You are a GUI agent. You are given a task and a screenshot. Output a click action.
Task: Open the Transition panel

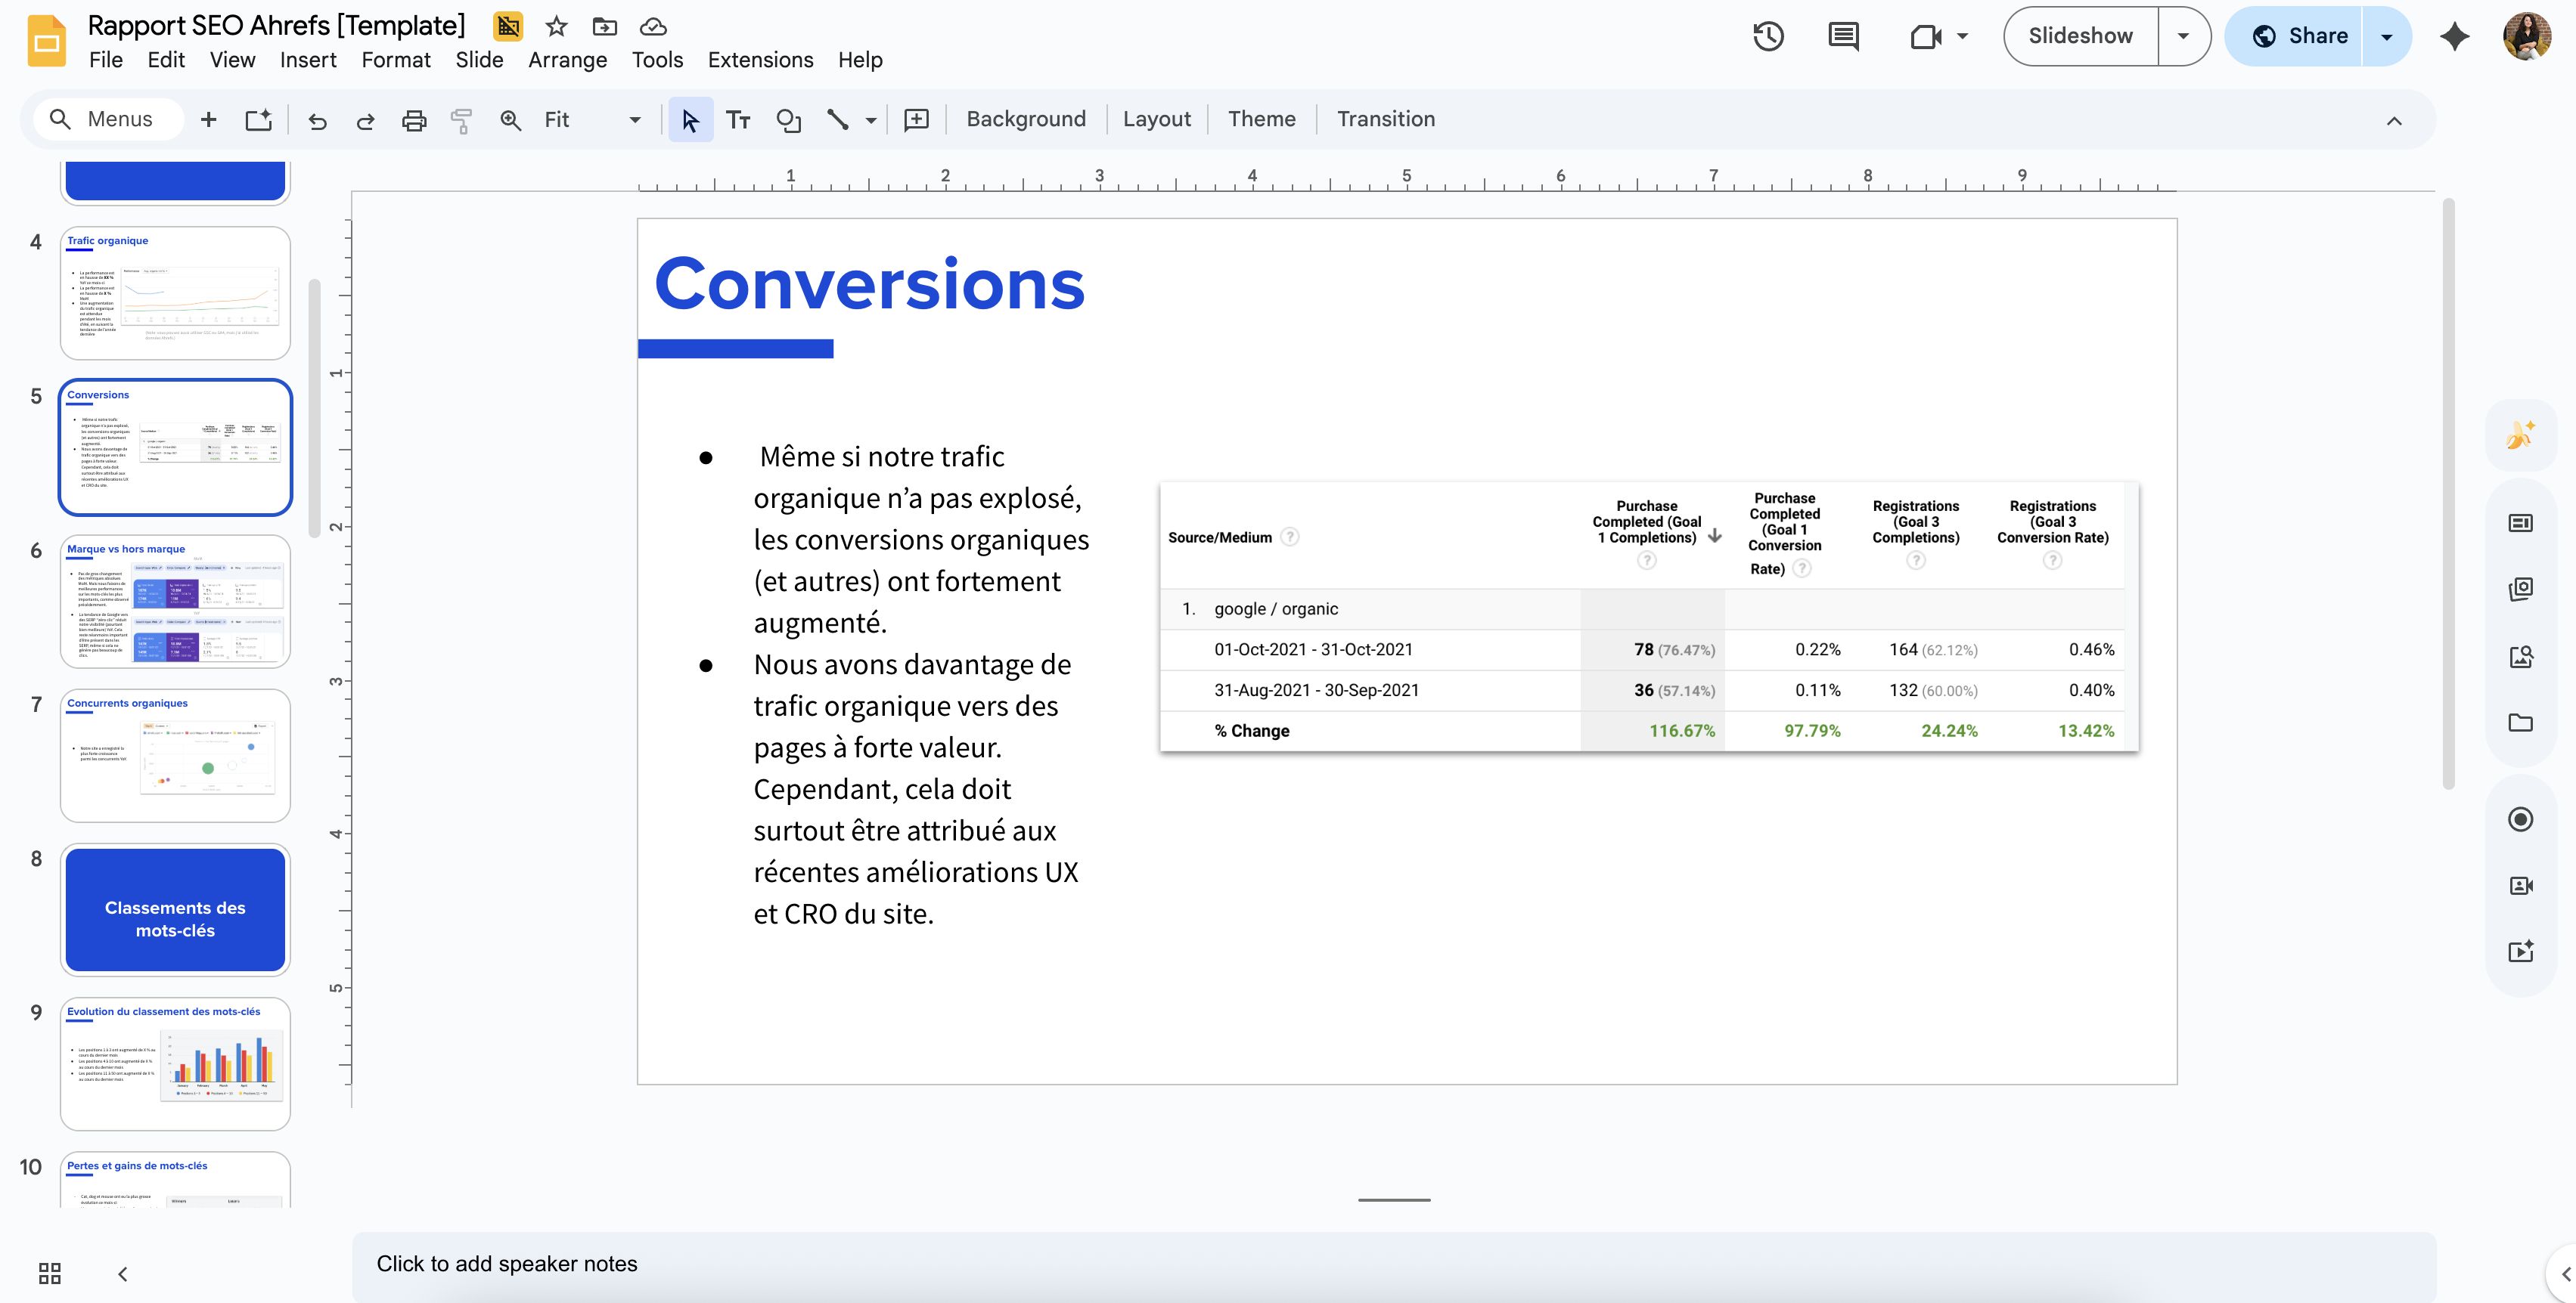tap(1386, 119)
